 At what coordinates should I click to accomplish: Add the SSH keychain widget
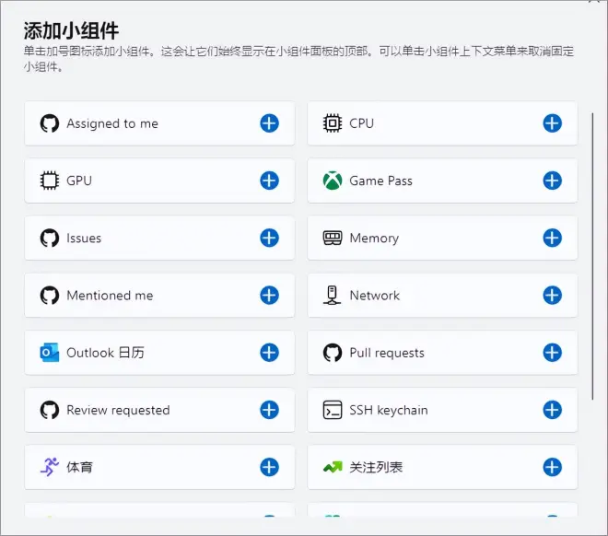[552, 410]
